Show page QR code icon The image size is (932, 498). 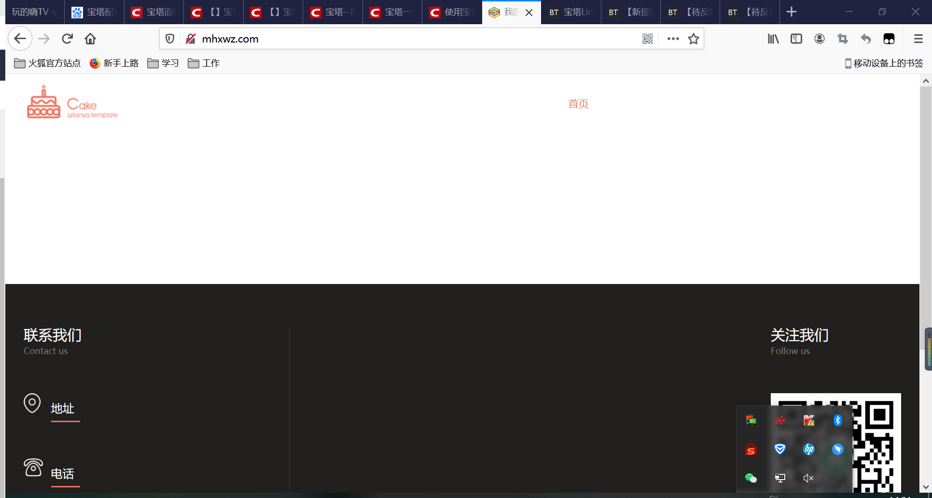pos(648,39)
